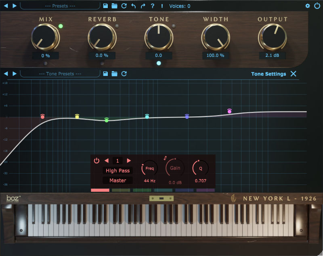
Task: Open the preset folder in the top toolbar
Action: (x=115, y=6)
